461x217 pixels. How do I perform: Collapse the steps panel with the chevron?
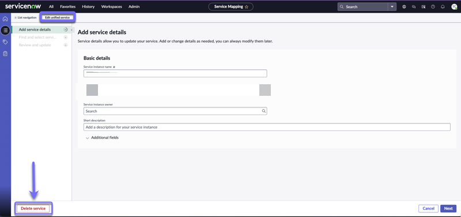pyautogui.click(x=71, y=30)
